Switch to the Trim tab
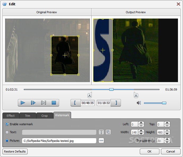The width and height of the screenshot is (183, 157). (x=28, y=116)
